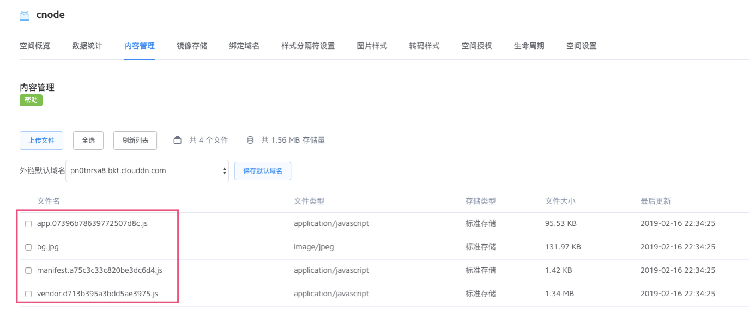Switch to the 空间设置 tab
Viewport: 749px width, 311px height.
coord(581,46)
